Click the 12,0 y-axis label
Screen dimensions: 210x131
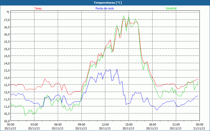click(7, 92)
